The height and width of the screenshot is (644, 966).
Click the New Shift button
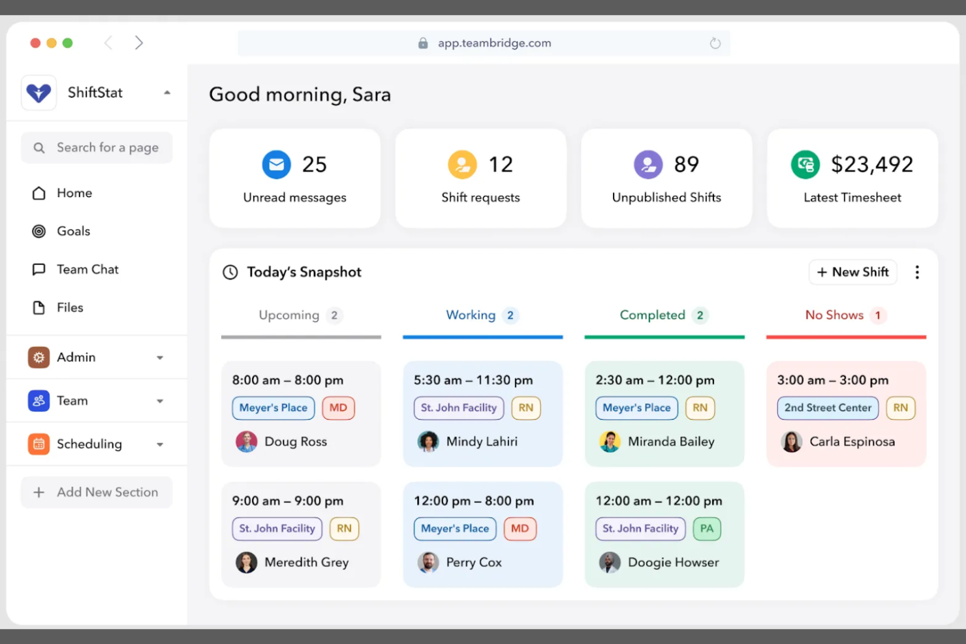pos(853,272)
